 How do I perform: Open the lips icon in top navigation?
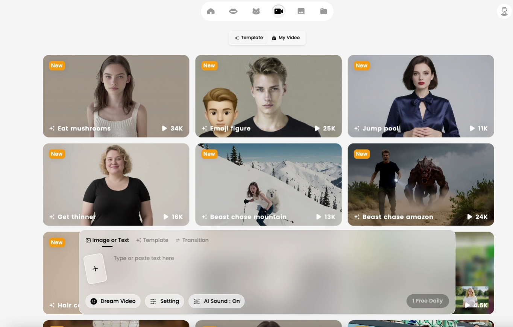pos(233,11)
